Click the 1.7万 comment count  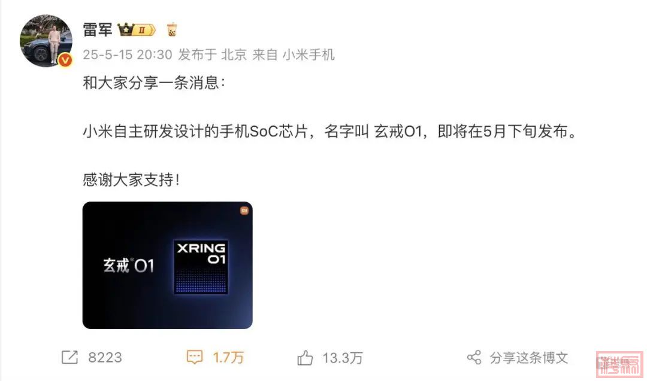click(228, 358)
